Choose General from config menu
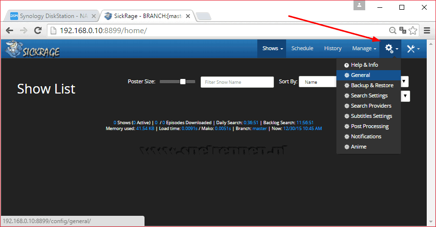436x227 pixels. pyautogui.click(x=369, y=75)
